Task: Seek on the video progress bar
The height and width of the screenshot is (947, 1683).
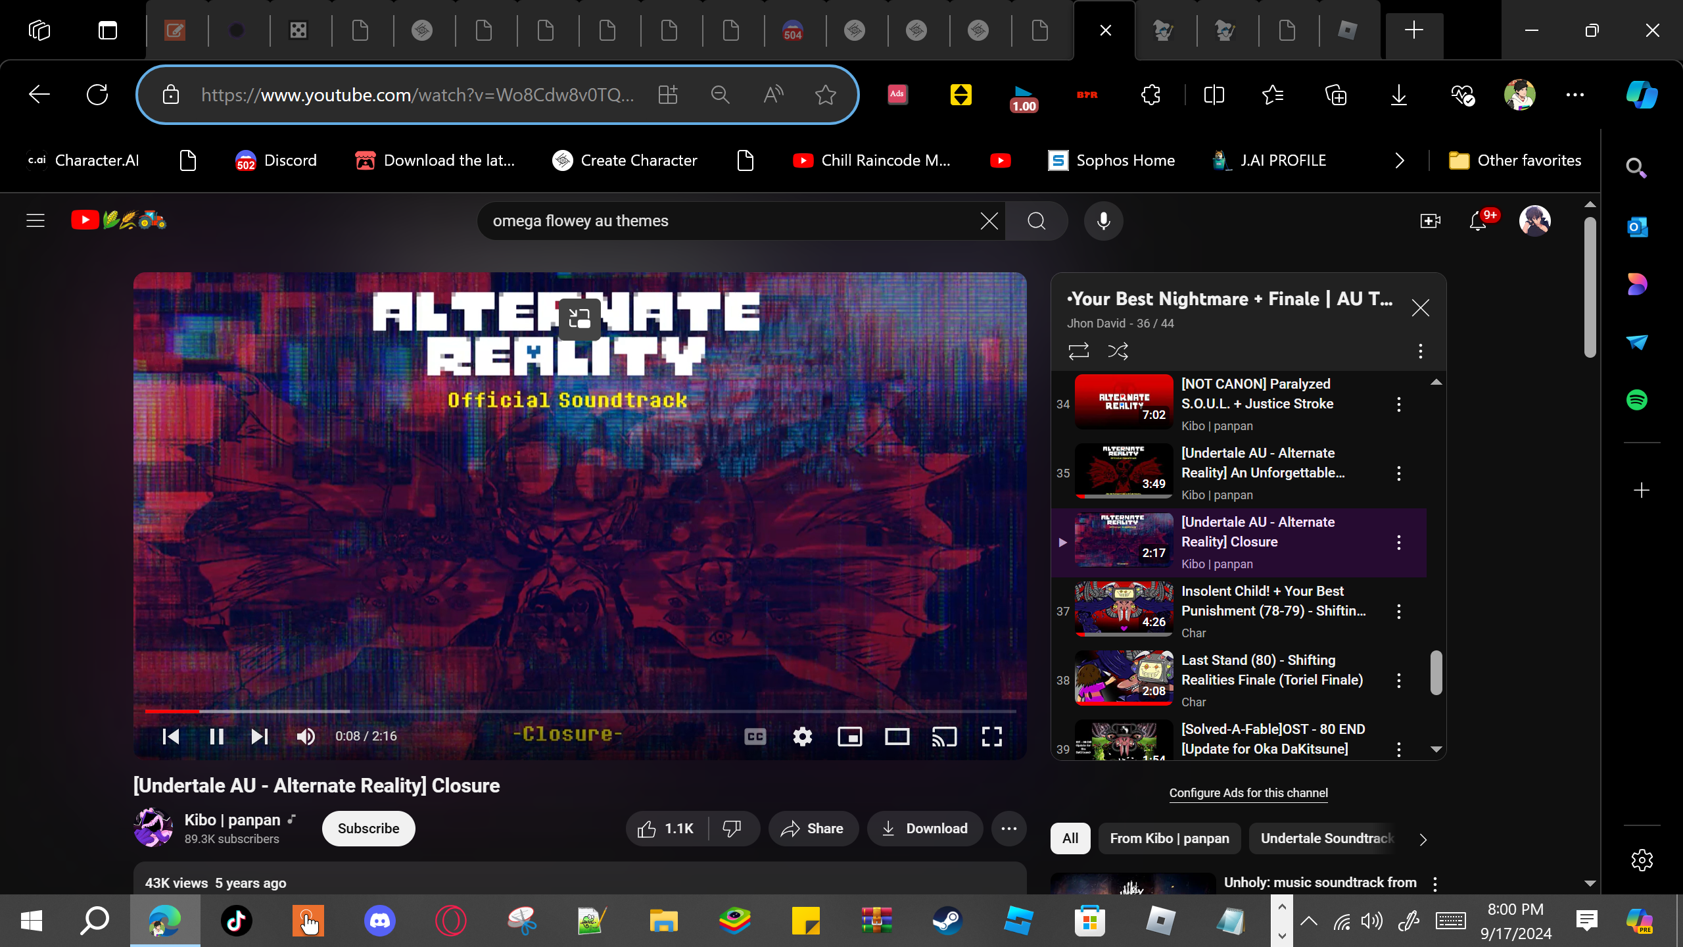Action: [x=579, y=711]
